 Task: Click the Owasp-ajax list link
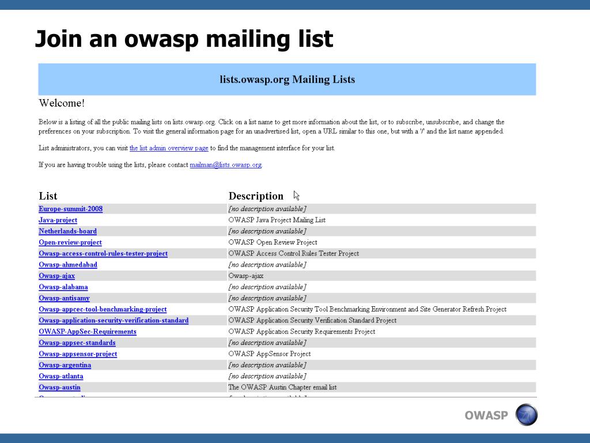[x=57, y=276]
